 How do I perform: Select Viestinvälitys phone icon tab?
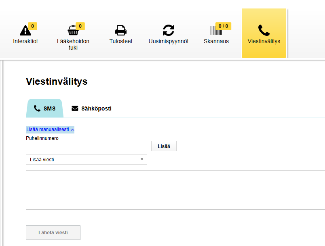point(264,33)
